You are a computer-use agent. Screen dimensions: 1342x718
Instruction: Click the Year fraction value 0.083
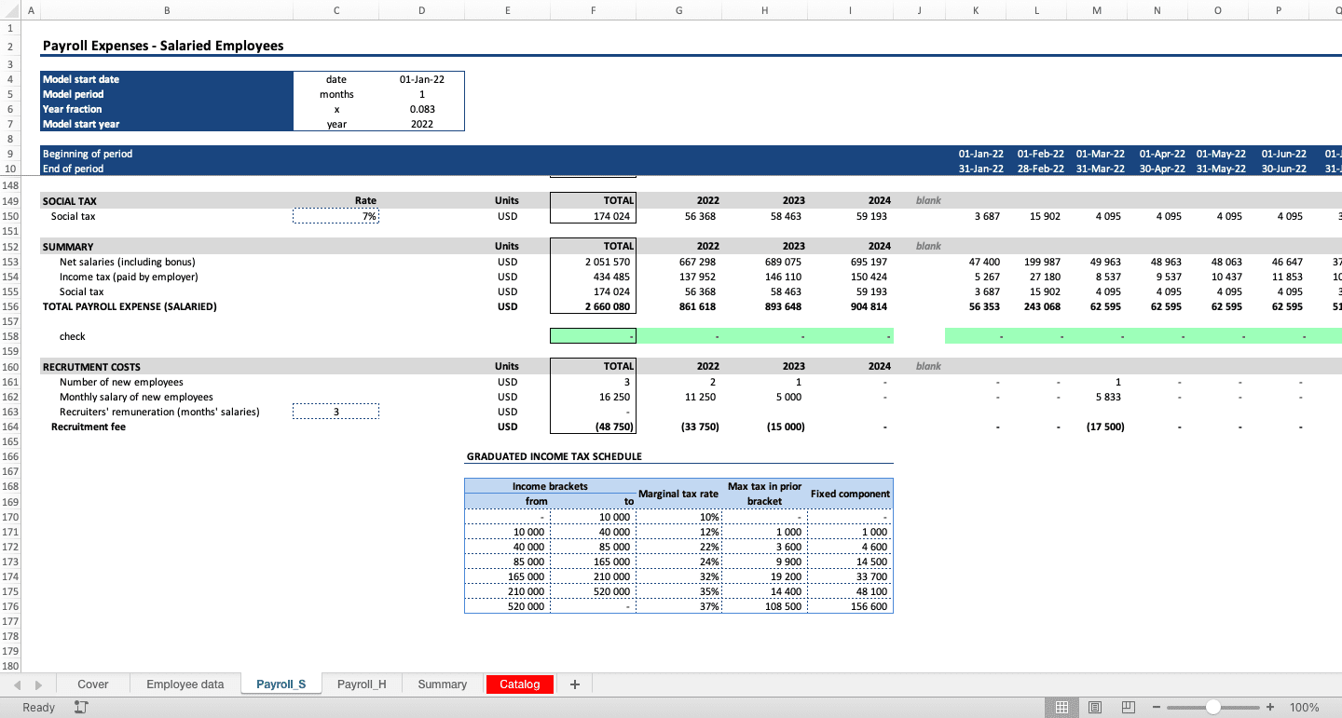pos(421,109)
